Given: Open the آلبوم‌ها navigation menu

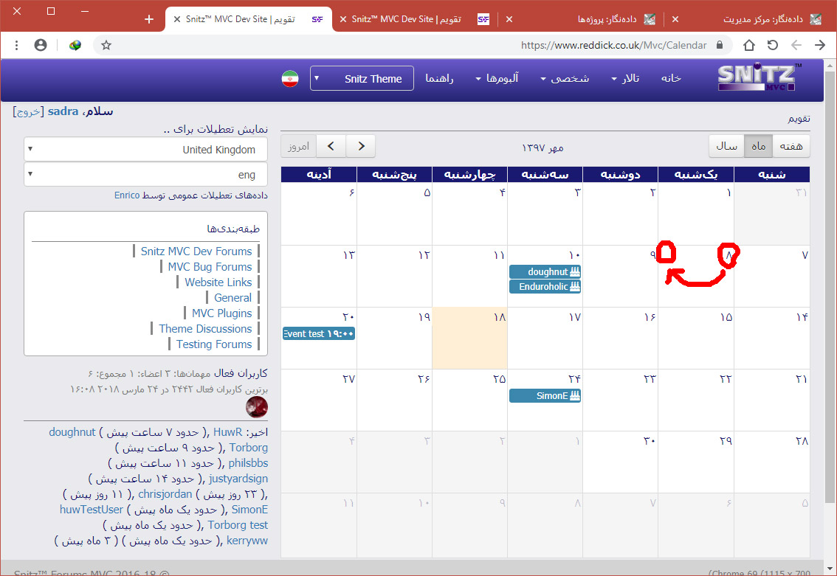Looking at the screenshot, I should click(x=497, y=79).
